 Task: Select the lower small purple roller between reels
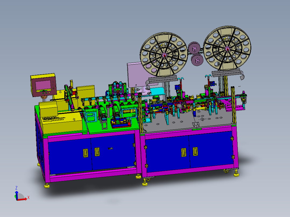(x=197, y=60)
